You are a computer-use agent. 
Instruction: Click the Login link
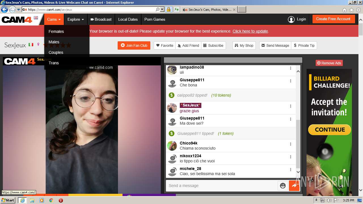coord(301,19)
